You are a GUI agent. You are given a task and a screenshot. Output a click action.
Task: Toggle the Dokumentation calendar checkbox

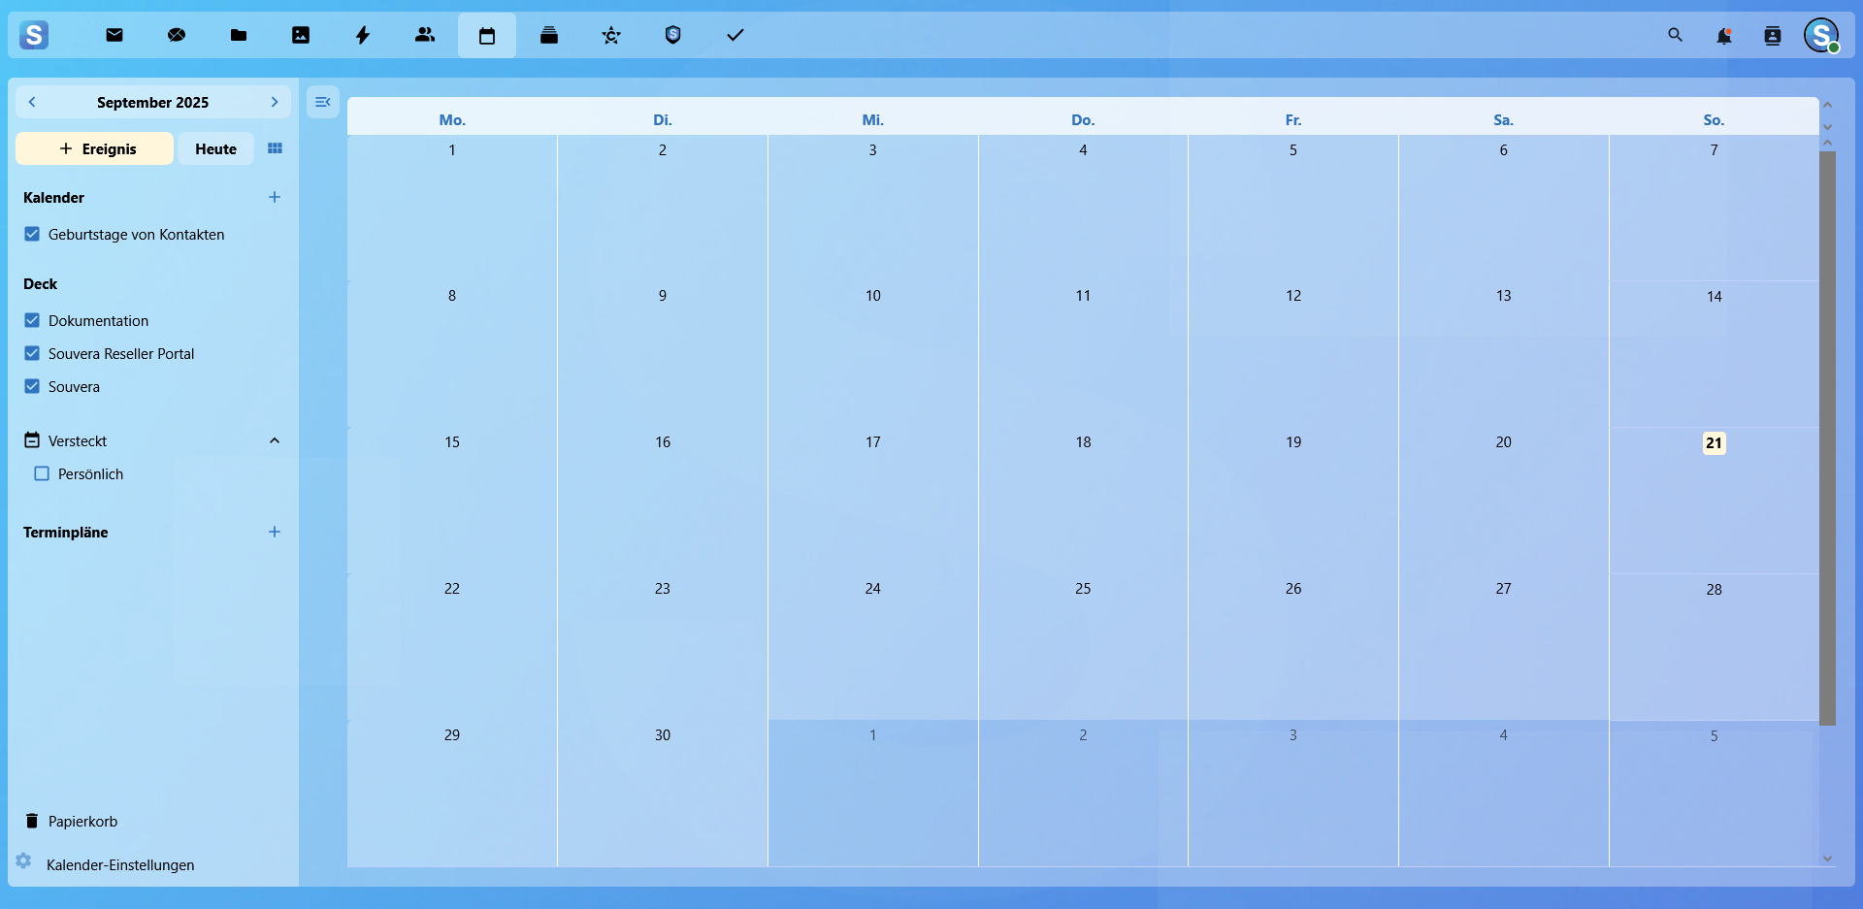coord(32,320)
